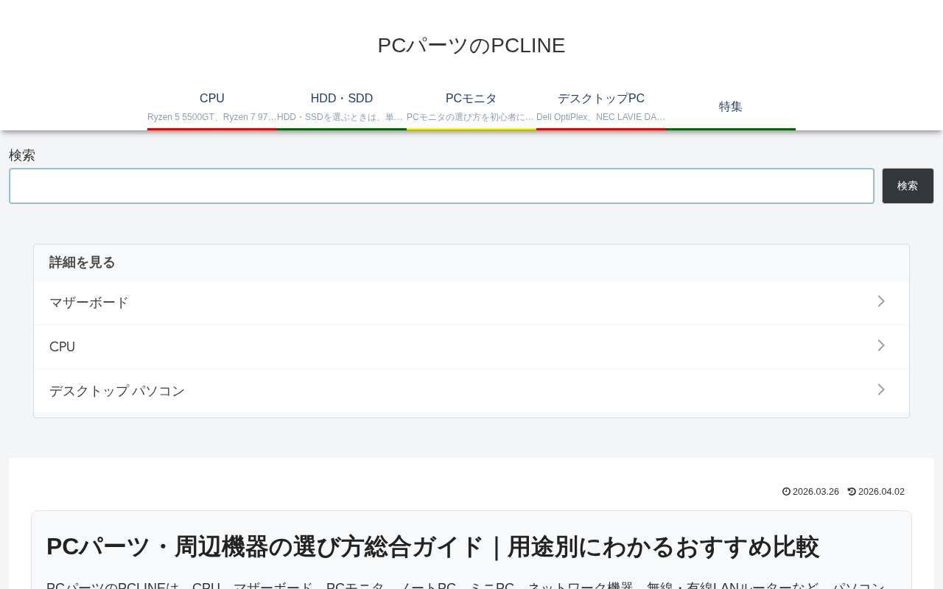
Task: Open the デスクトップPC navigation tab
Action: coord(601,107)
